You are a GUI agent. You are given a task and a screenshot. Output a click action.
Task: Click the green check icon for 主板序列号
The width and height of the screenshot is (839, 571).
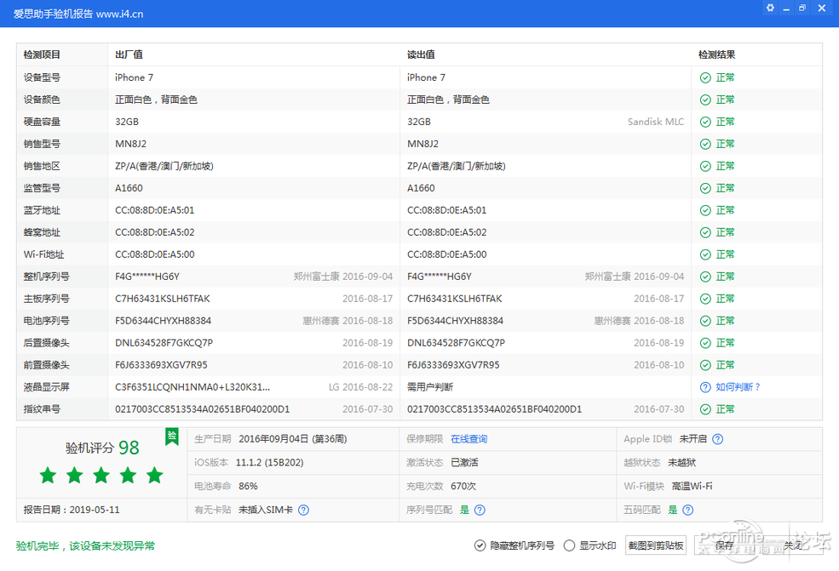pyautogui.click(x=705, y=299)
